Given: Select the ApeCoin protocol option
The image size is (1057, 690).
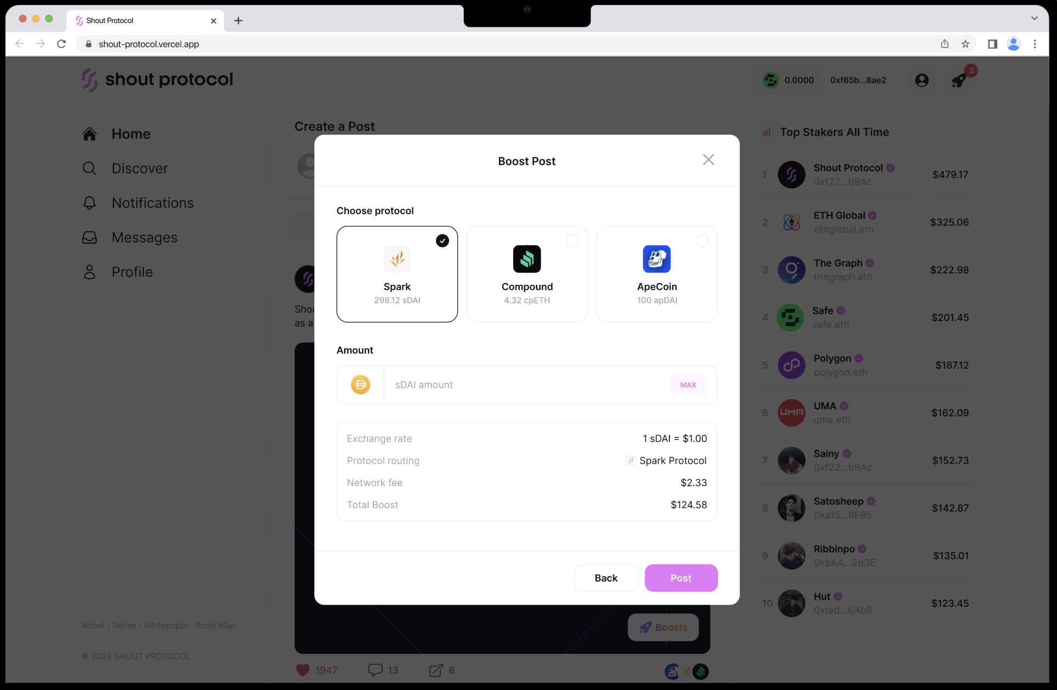Looking at the screenshot, I should pos(657,273).
